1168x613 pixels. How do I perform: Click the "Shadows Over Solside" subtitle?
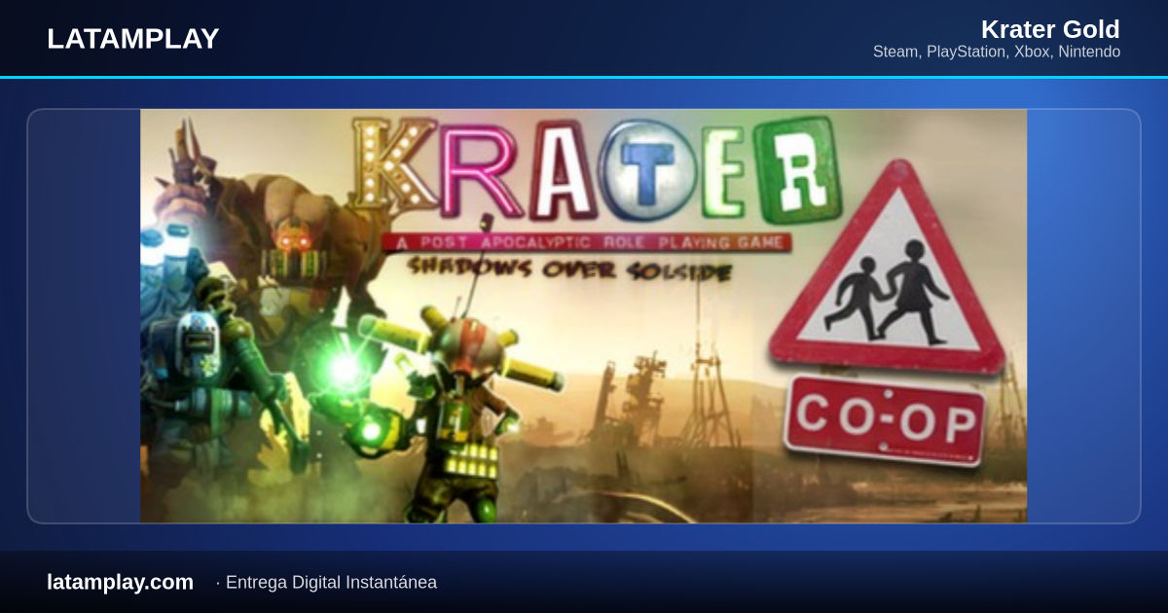tap(569, 270)
